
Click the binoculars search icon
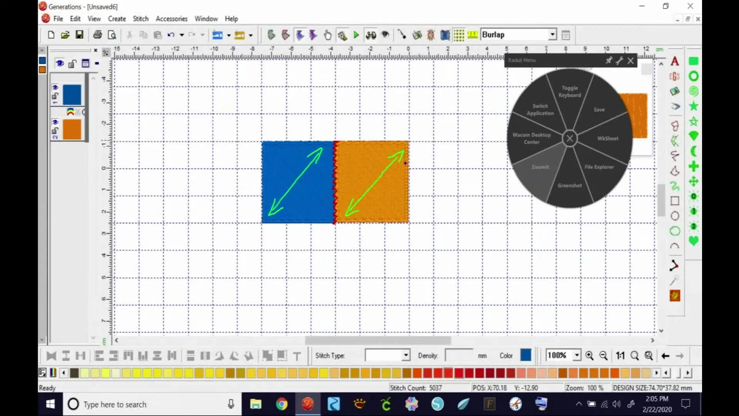[x=370, y=35]
